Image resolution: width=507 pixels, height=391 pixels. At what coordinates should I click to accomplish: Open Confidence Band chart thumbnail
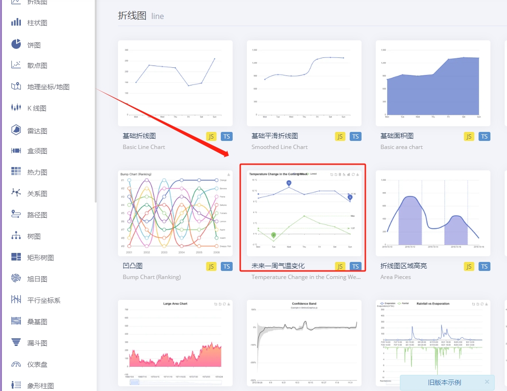(x=304, y=343)
